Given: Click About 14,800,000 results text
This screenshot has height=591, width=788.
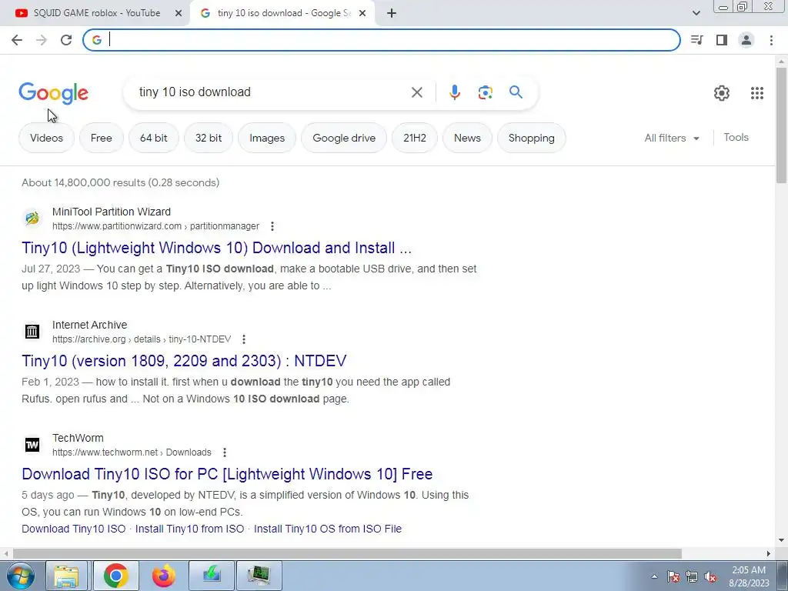Looking at the screenshot, I should coord(121,182).
